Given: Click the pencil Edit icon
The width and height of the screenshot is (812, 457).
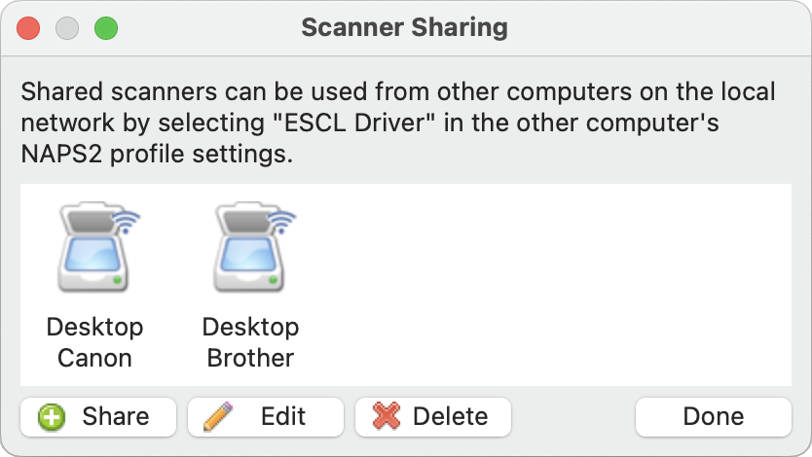Looking at the screenshot, I should tap(217, 417).
